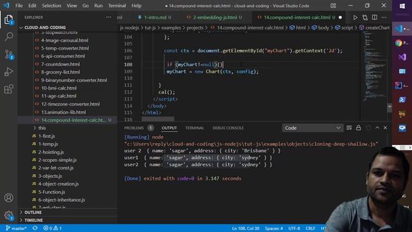Open 2-hoisting.js file

(x=51, y=152)
